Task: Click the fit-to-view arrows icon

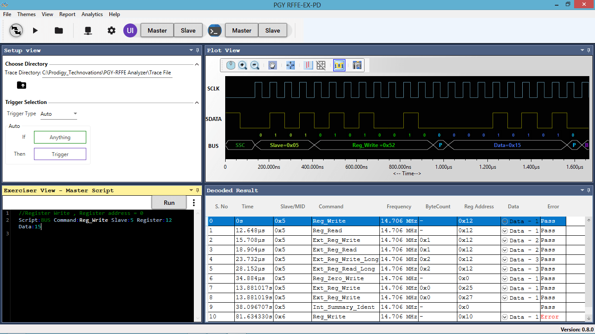Action: [x=291, y=65]
